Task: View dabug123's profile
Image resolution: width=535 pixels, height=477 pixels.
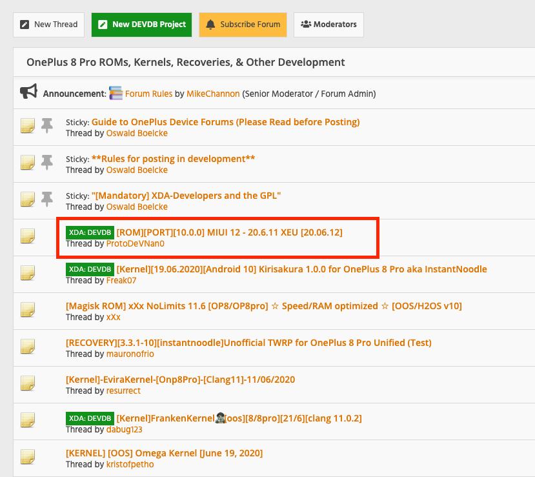Action: tap(124, 430)
